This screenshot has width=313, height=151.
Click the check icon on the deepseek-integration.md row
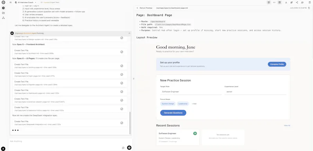[122, 123]
